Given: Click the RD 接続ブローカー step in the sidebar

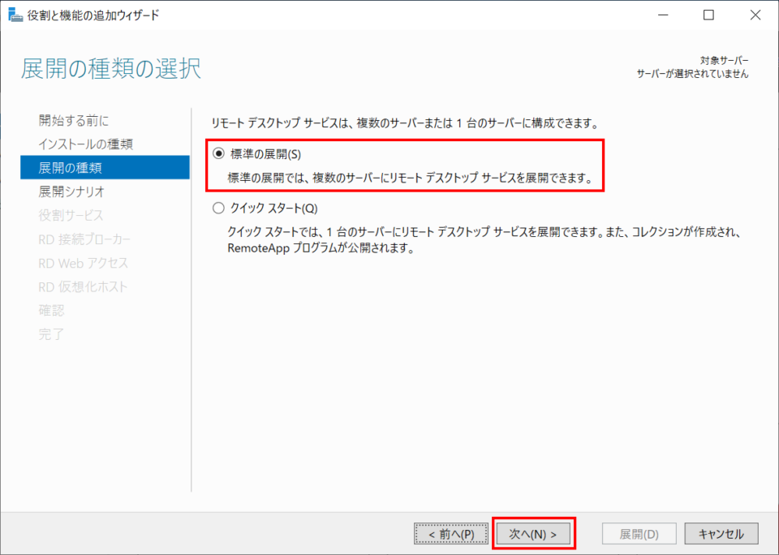Looking at the screenshot, I should (84, 239).
